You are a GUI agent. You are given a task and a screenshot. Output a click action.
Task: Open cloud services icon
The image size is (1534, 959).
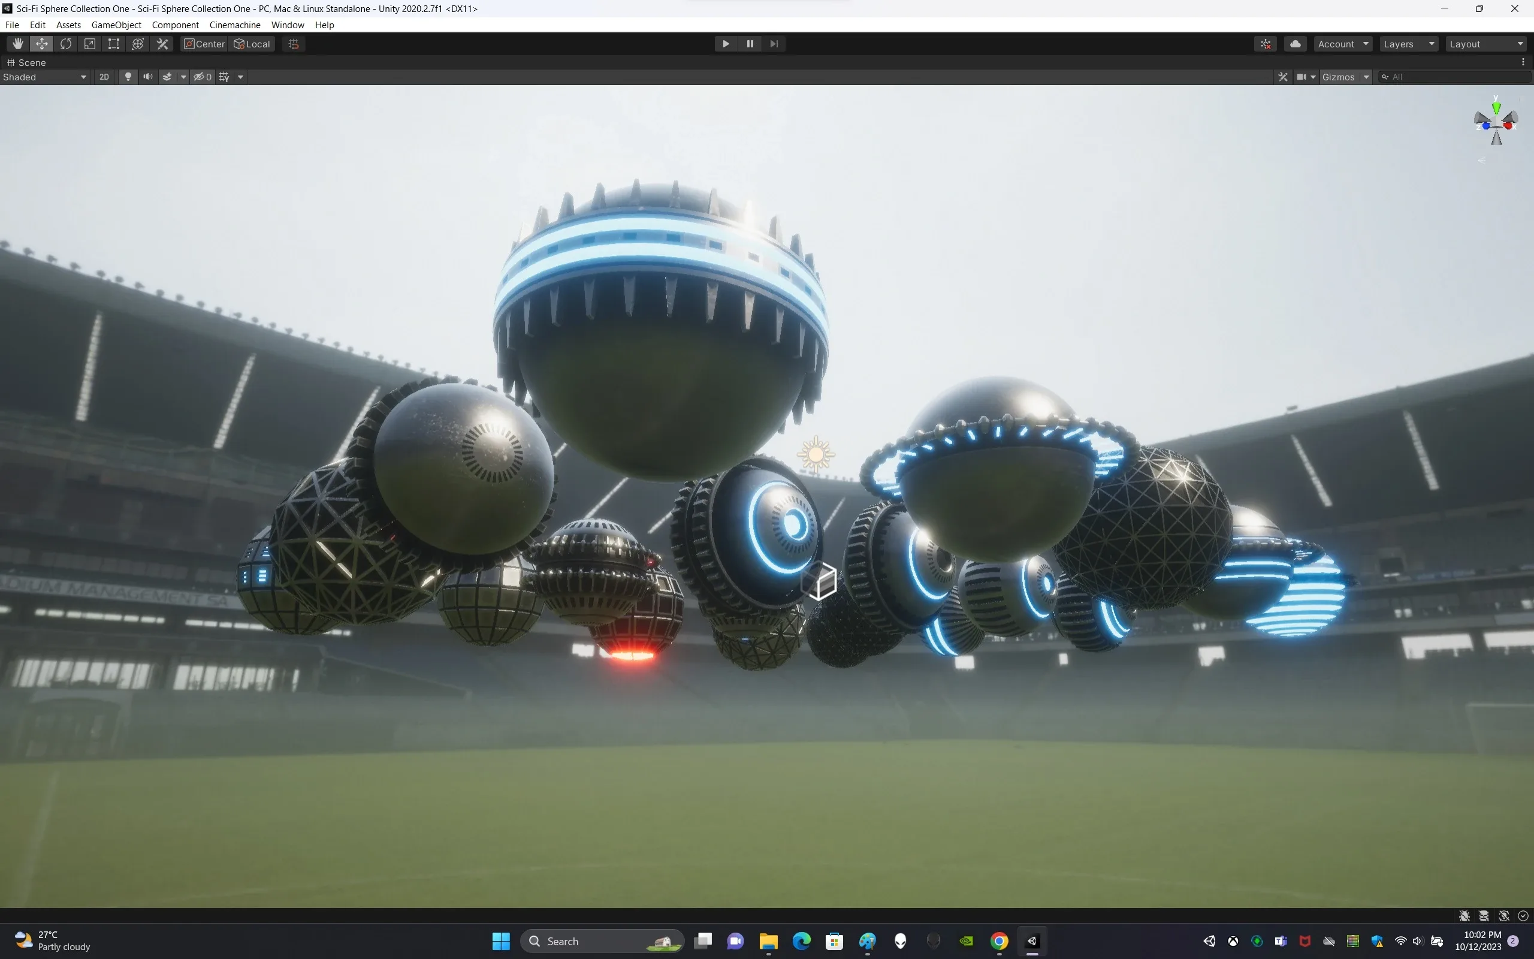1295,44
